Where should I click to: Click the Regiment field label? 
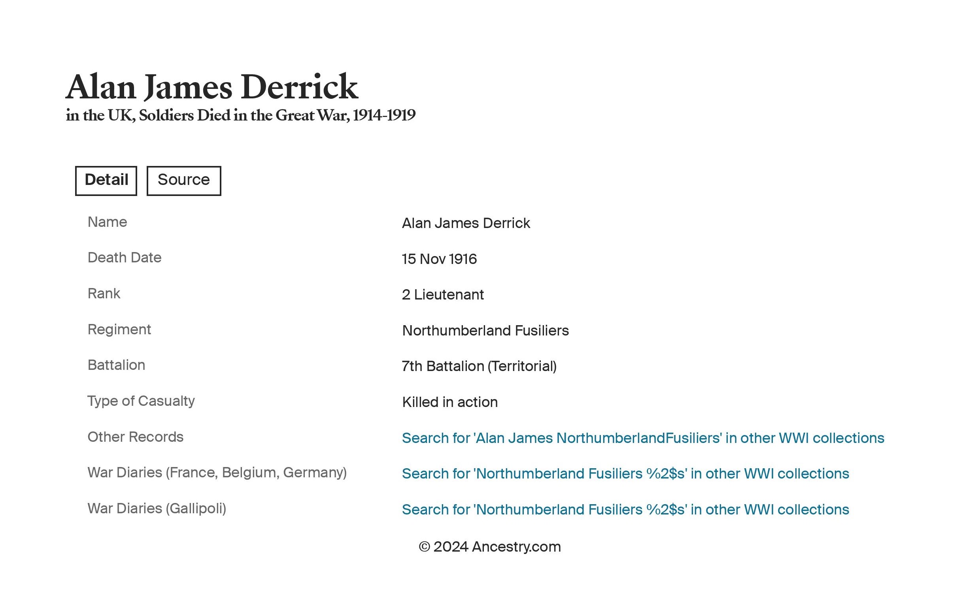click(119, 330)
